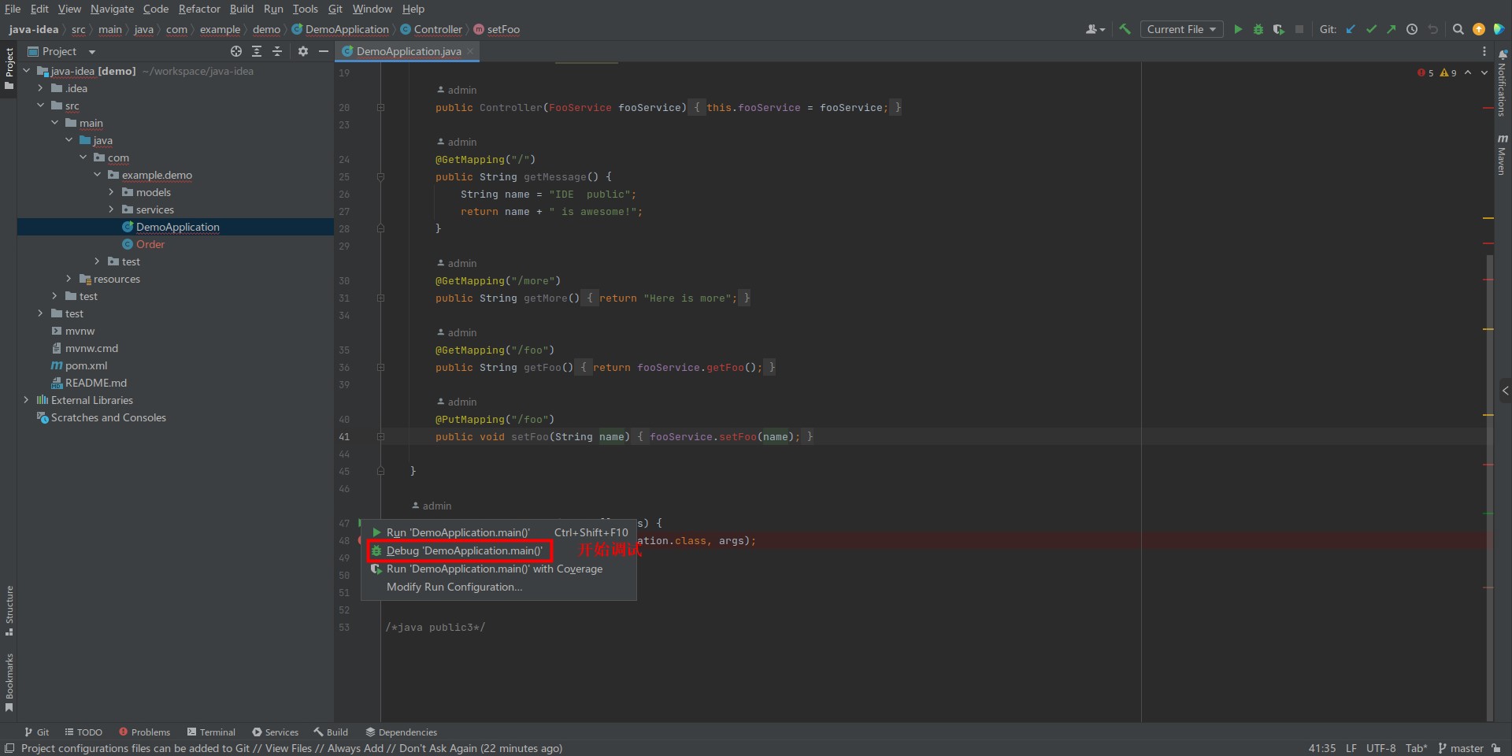1512x756 pixels.
Task: Toggle fold marker at line 31 getMore
Action: 380,298
